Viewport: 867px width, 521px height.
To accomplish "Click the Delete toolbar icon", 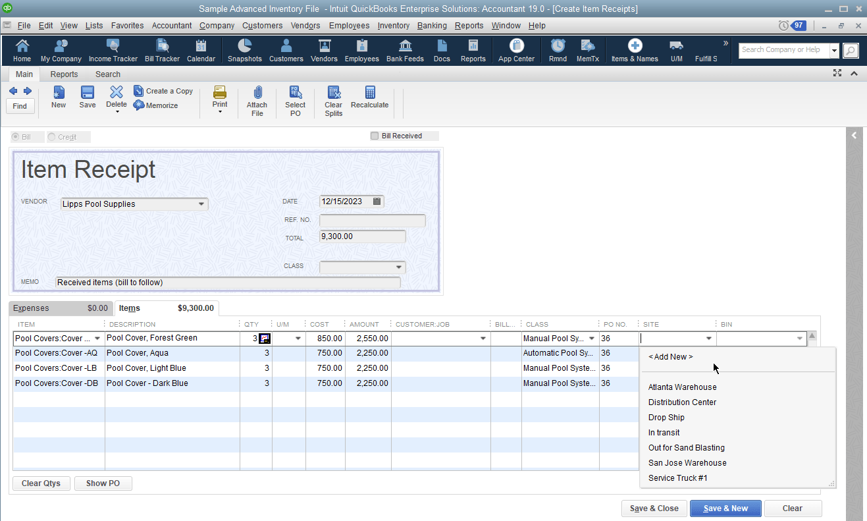I will (x=117, y=97).
